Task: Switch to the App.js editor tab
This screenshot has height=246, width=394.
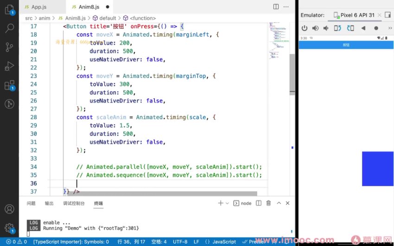Action: (38, 7)
